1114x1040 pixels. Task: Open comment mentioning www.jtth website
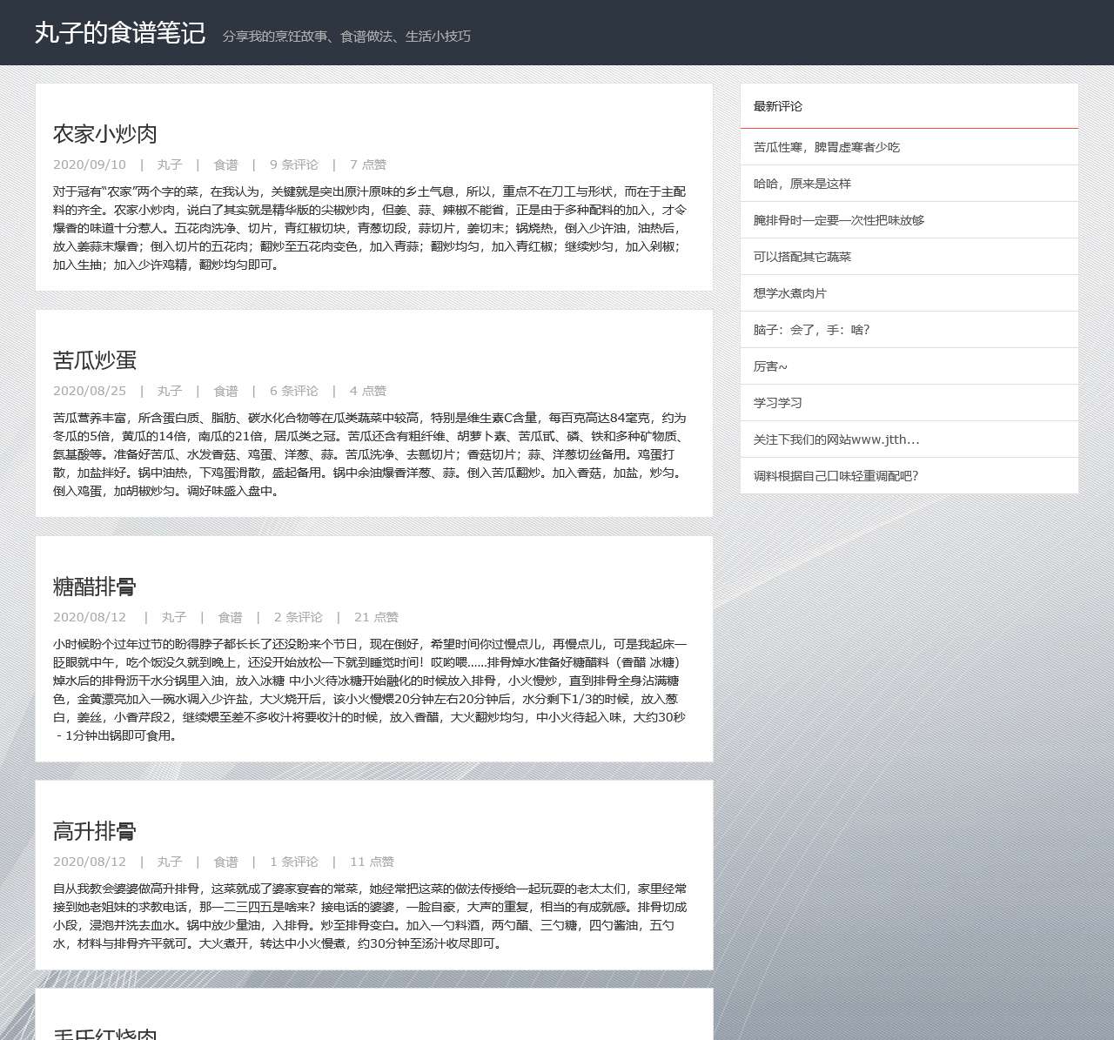(x=837, y=439)
